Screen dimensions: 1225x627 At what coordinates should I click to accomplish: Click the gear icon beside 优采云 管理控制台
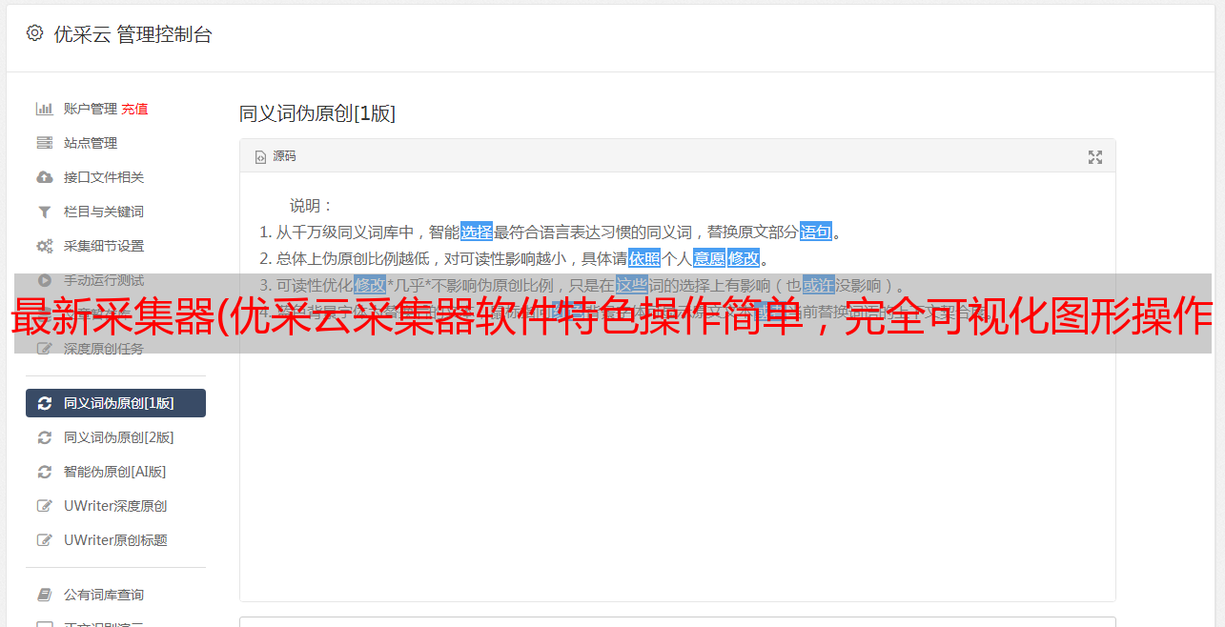[35, 33]
